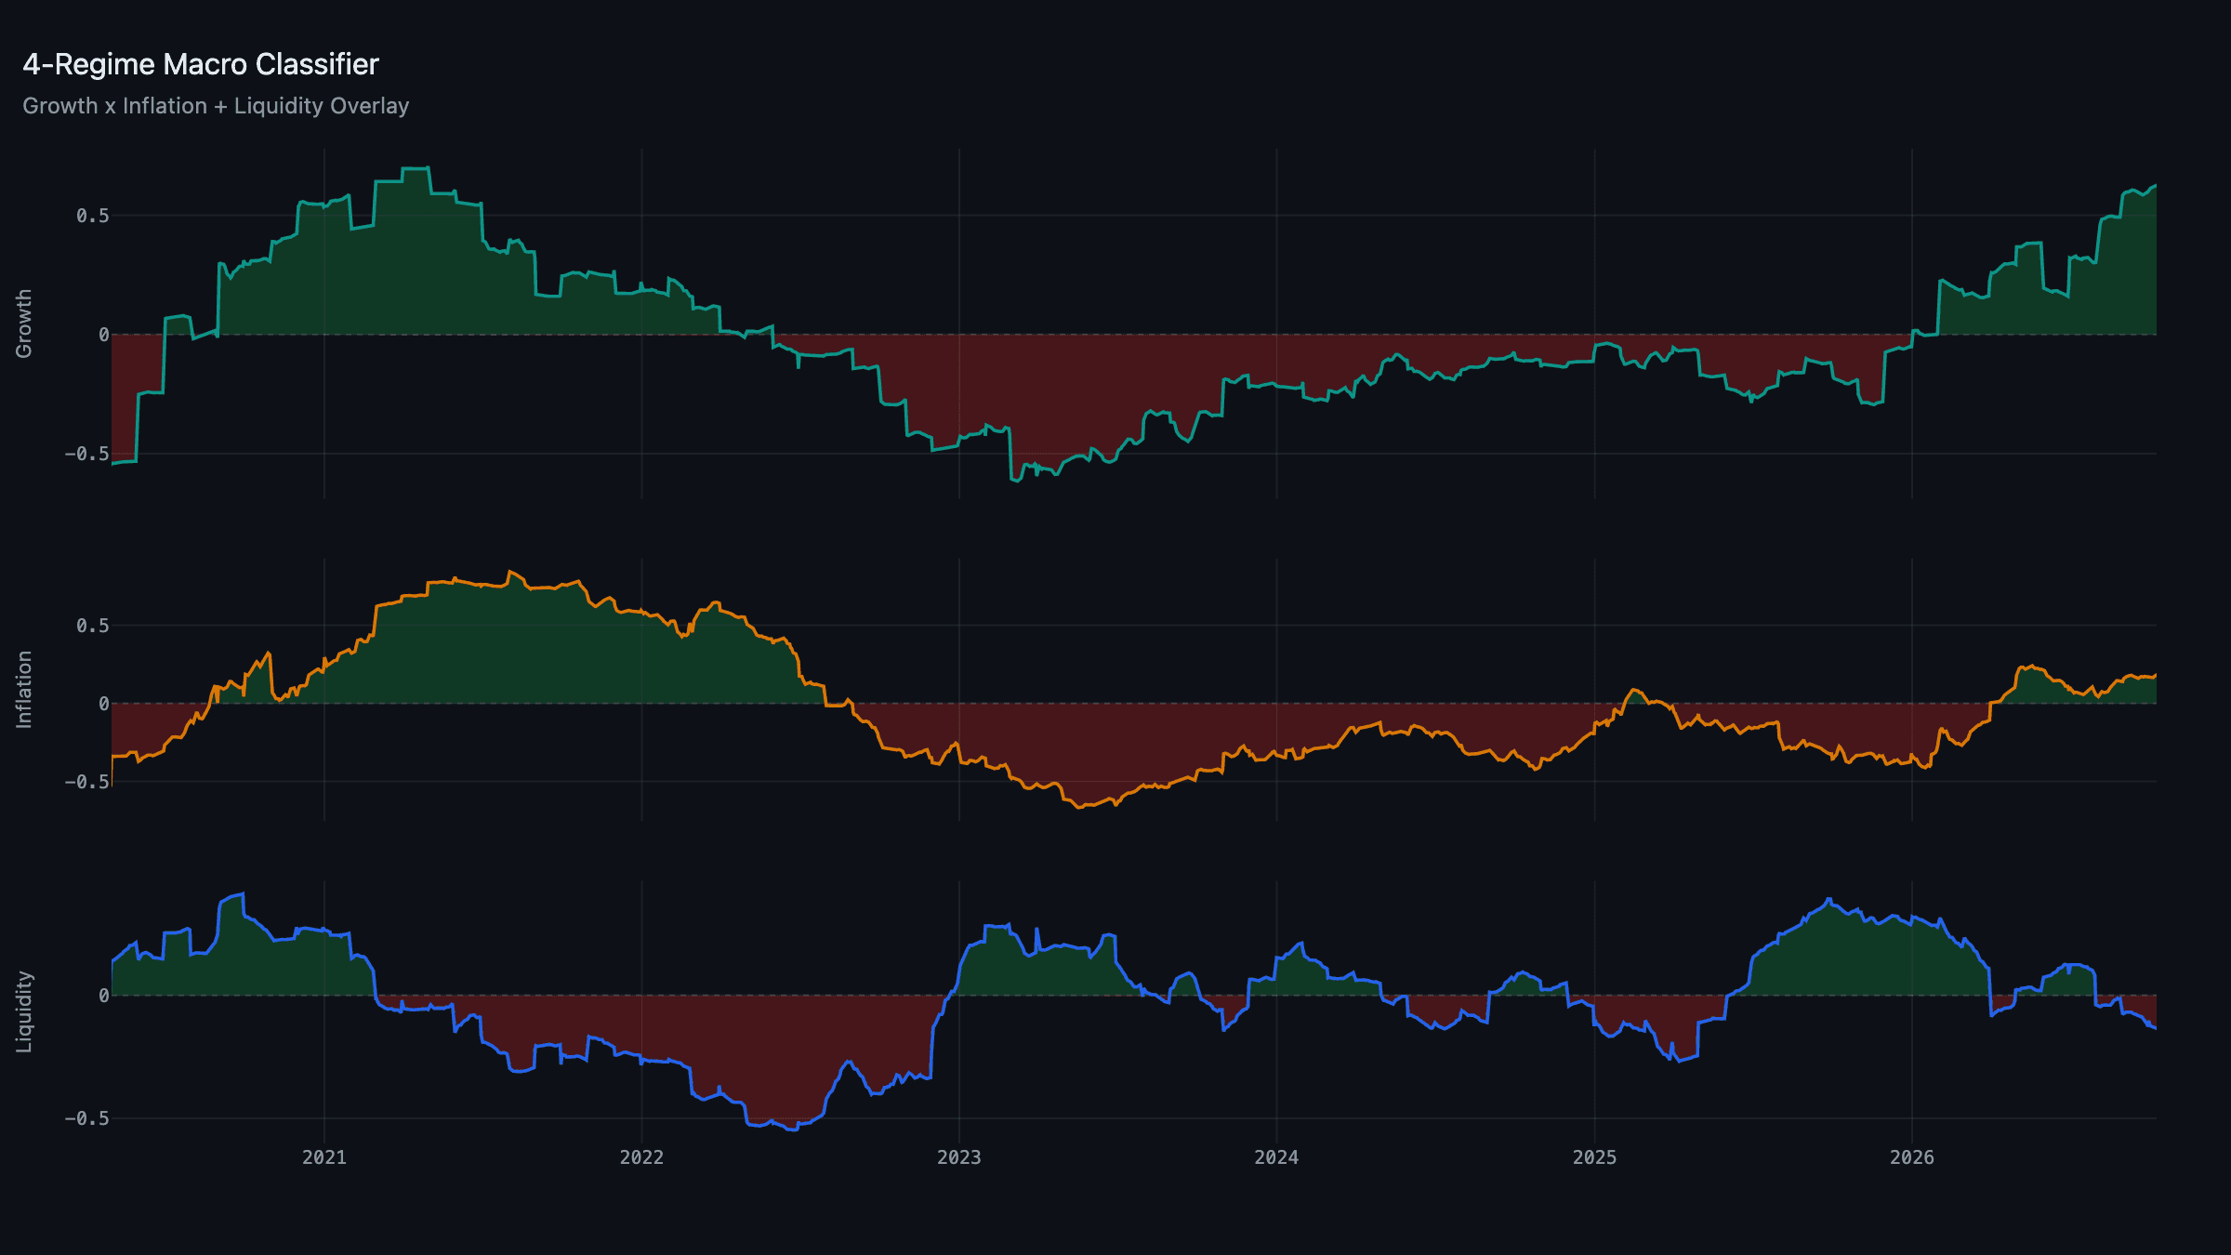Click the 0 tick on the Growth axis
Image resolution: width=2231 pixels, height=1255 pixels.
click(x=104, y=335)
